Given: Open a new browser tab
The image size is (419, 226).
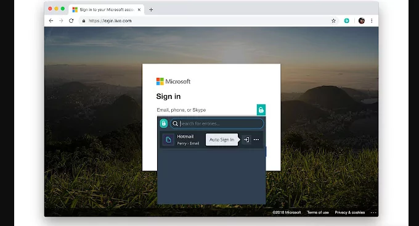Looking at the screenshot, I should point(151,10).
